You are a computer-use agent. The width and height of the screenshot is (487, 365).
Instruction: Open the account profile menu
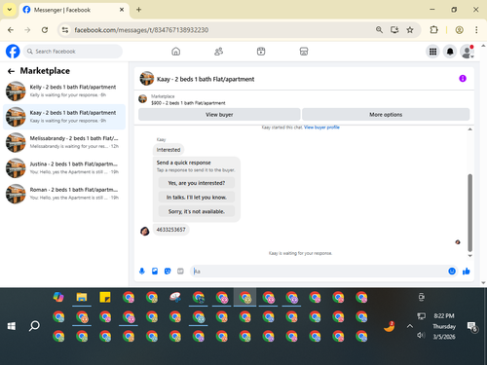point(467,52)
